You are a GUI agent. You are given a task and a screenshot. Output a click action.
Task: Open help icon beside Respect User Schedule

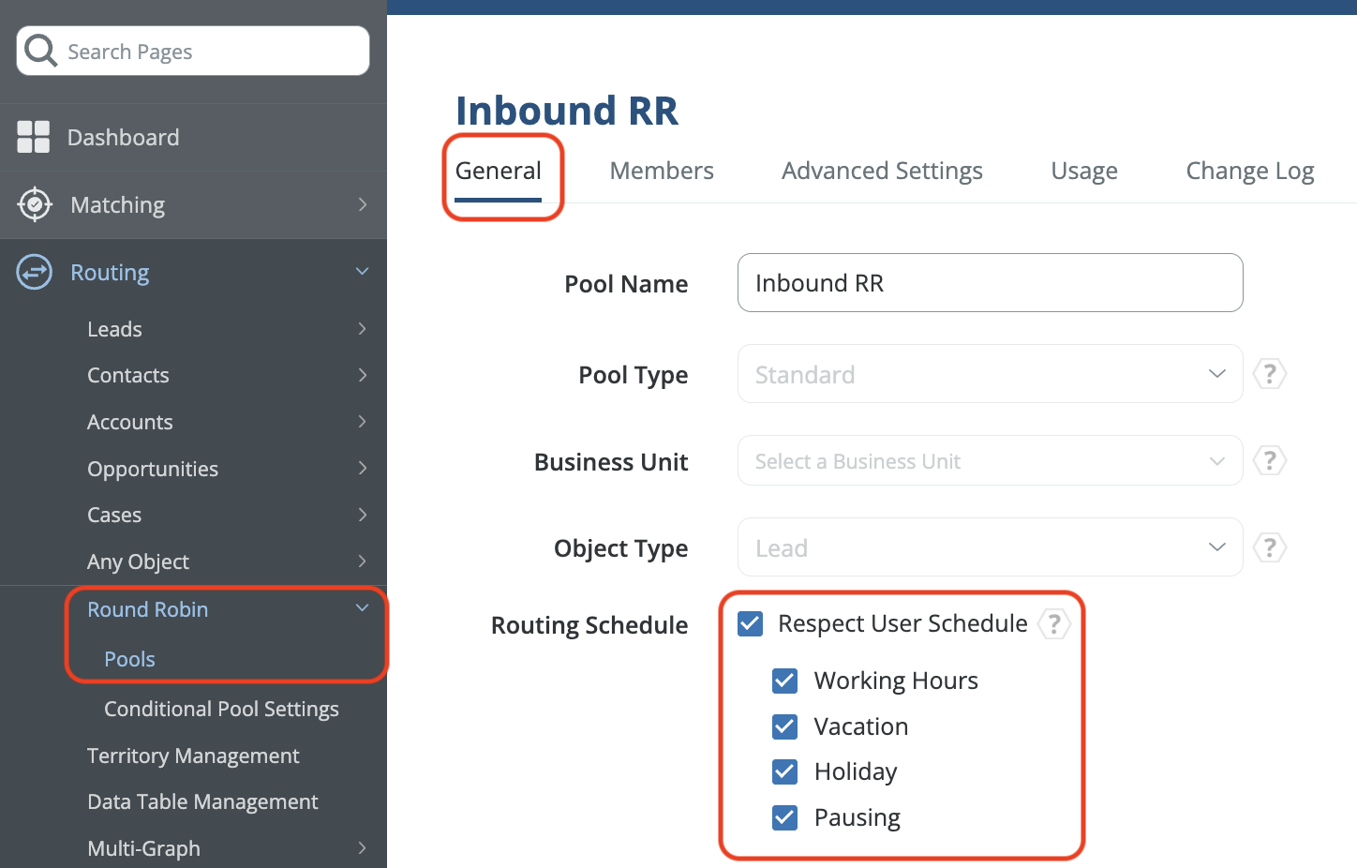click(x=1054, y=624)
